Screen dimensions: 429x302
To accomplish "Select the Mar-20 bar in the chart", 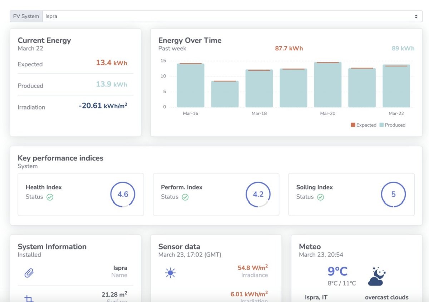I will 328,85.
